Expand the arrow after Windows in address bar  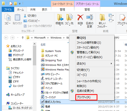pyautogui.click(x=64, y=38)
